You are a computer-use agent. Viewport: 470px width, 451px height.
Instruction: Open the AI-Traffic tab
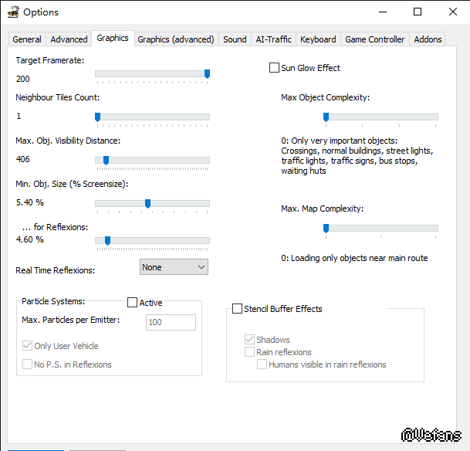273,39
